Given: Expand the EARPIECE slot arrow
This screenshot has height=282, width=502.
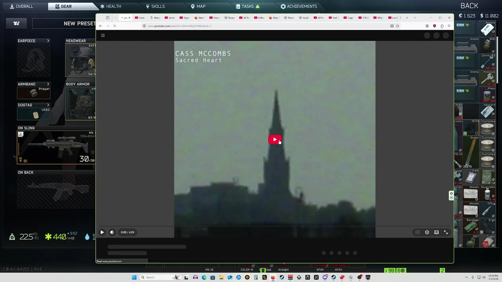Looking at the screenshot, I should click(x=48, y=41).
